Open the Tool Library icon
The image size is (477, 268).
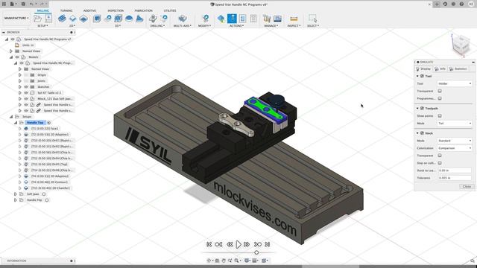267,19
